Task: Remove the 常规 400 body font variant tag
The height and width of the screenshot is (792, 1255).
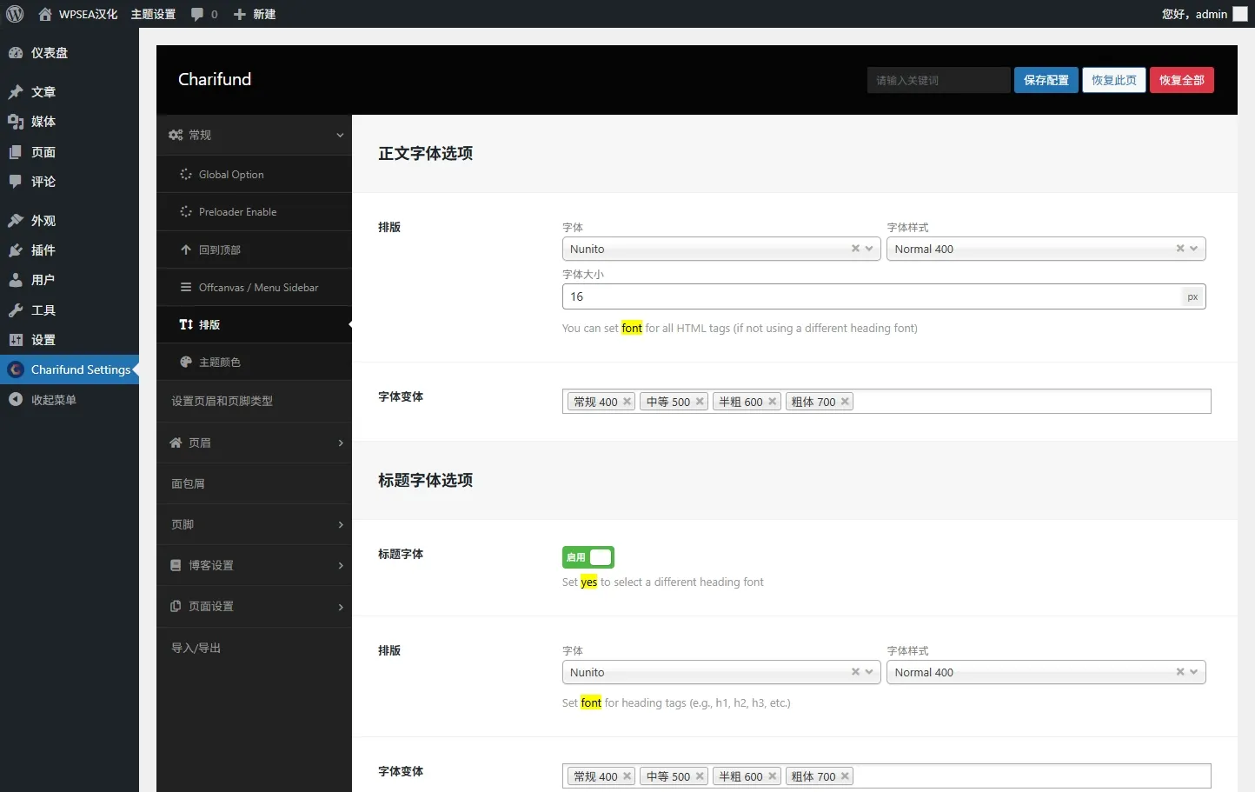Action: point(627,402)
